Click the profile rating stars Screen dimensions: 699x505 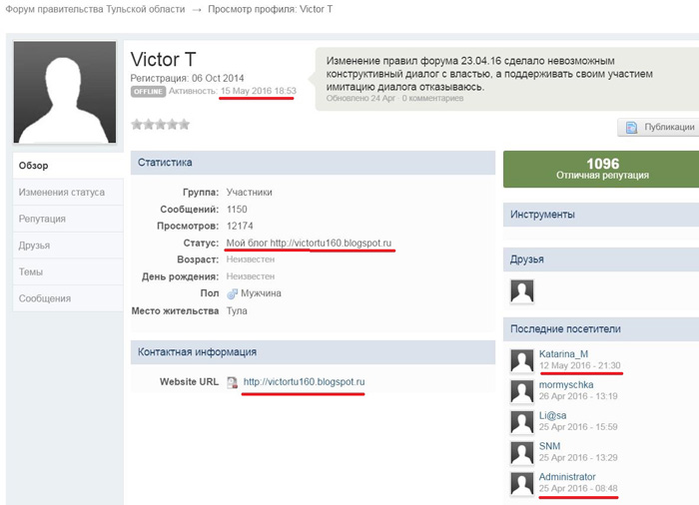(161, 125)
